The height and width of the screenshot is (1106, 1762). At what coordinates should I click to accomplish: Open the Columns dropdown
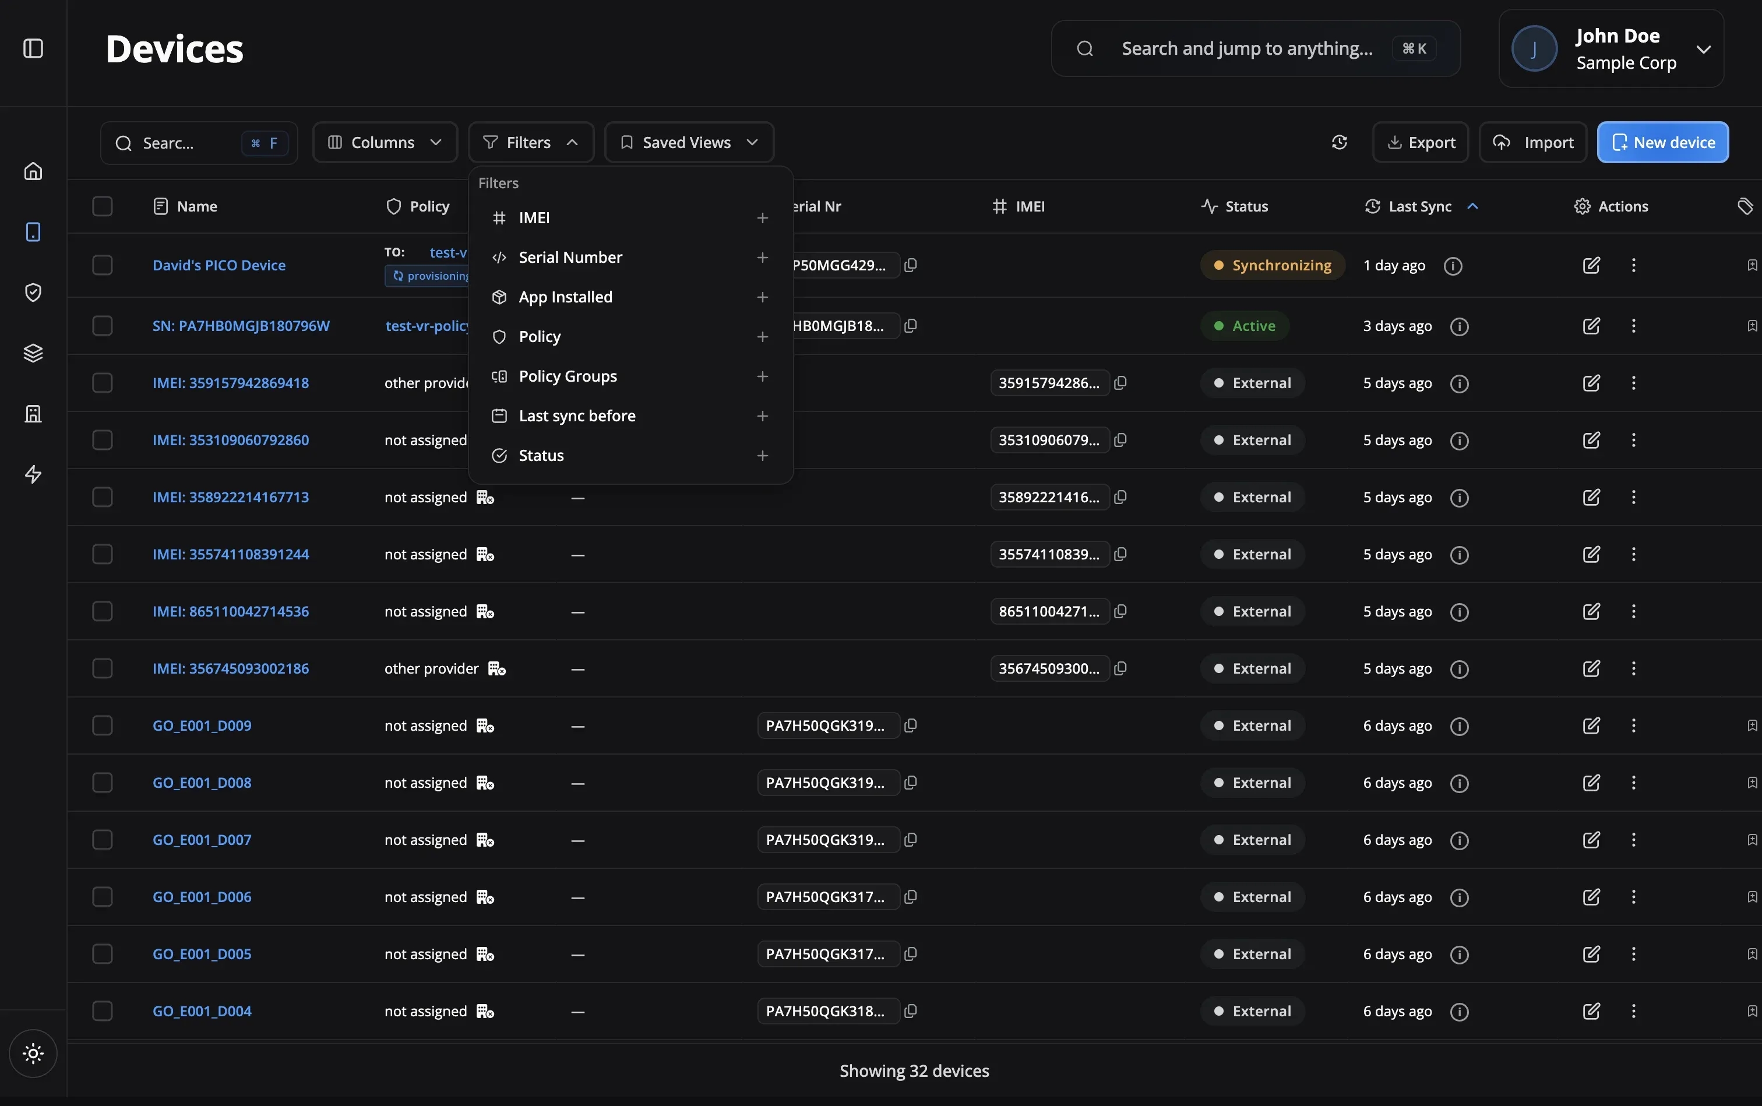pyautogui.click(x=385, y=143)
